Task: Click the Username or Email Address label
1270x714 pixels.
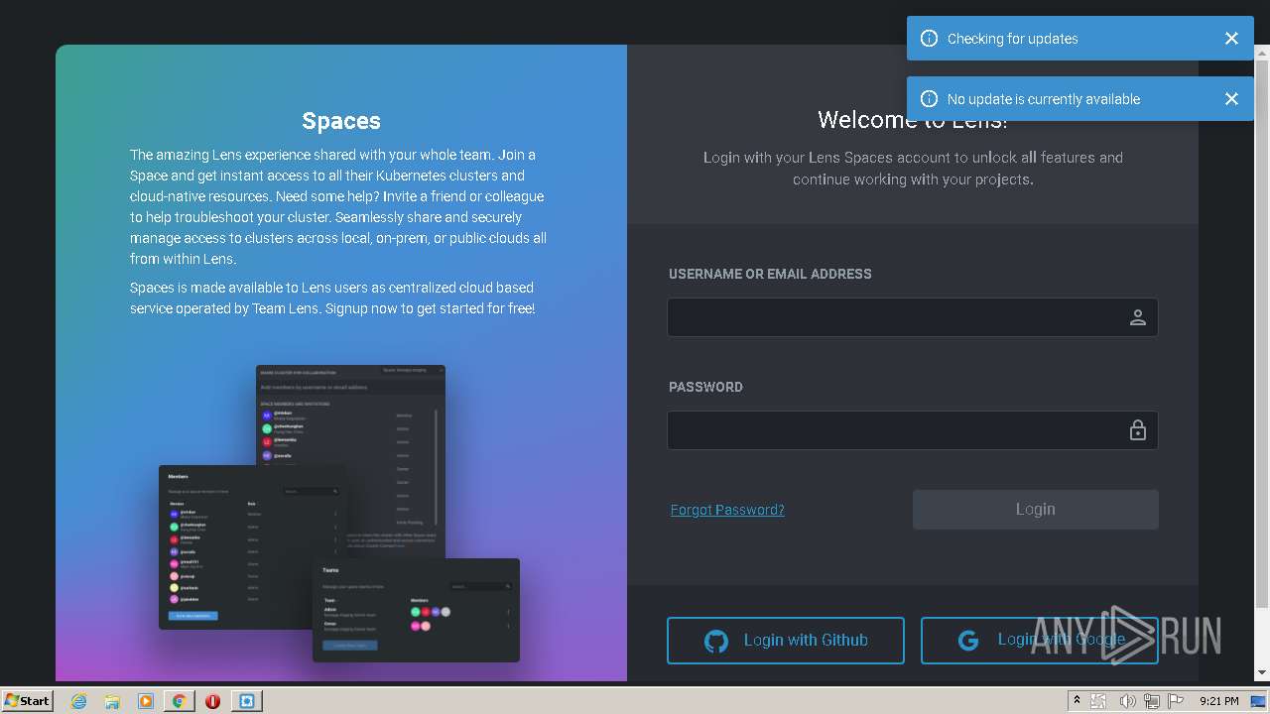Action: [x=770, y=274]
